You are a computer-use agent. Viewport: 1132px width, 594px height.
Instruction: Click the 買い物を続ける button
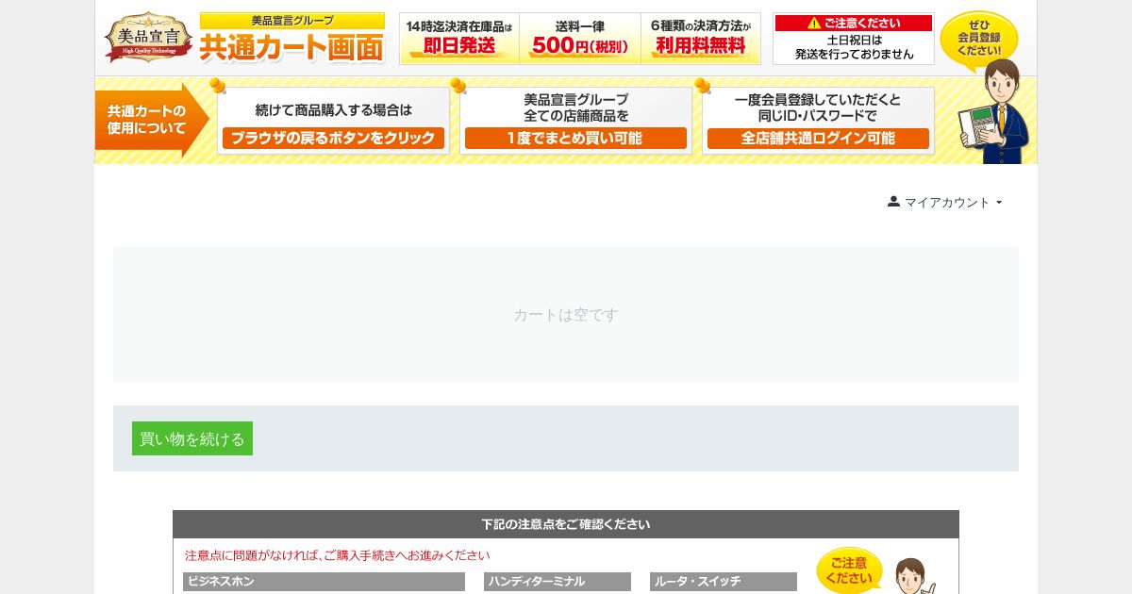click(192, 438)
